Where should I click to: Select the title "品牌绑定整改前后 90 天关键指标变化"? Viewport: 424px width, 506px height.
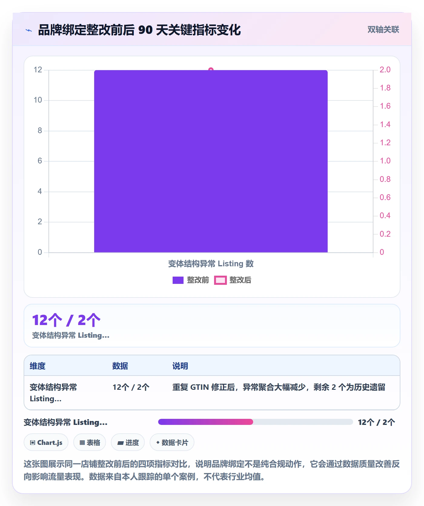(139, 30)
